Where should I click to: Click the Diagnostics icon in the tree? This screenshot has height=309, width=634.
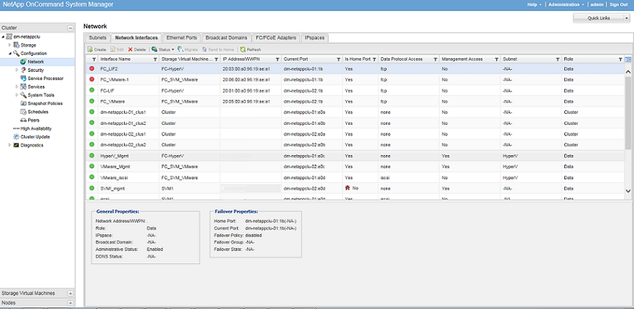click(16, 145)
